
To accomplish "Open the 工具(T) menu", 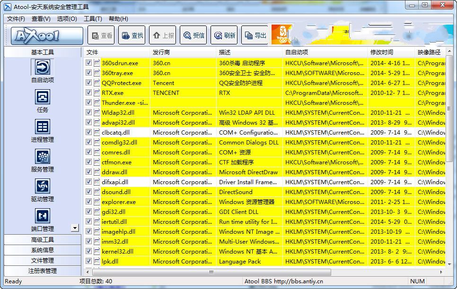I will 93,19.
